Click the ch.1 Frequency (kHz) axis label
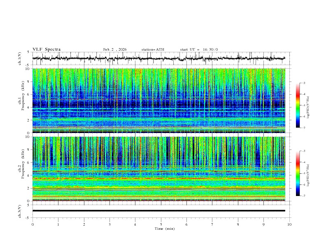 click(x=23, y=97)
